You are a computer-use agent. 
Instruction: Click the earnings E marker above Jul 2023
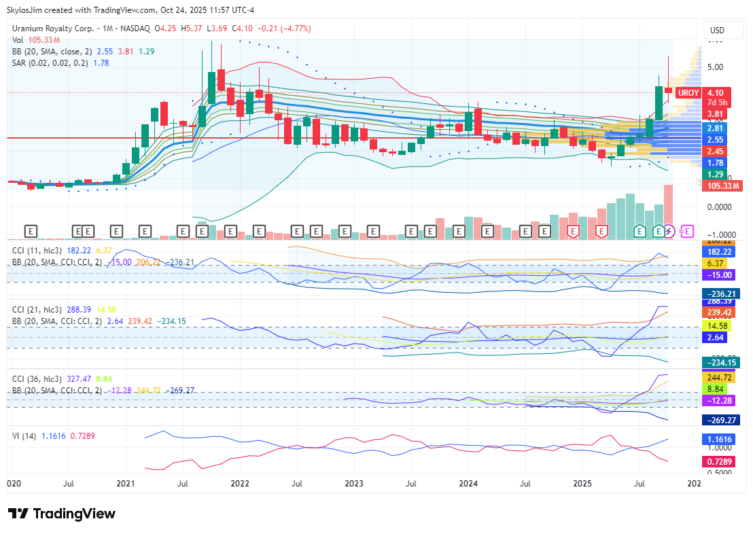click(411, 232)
